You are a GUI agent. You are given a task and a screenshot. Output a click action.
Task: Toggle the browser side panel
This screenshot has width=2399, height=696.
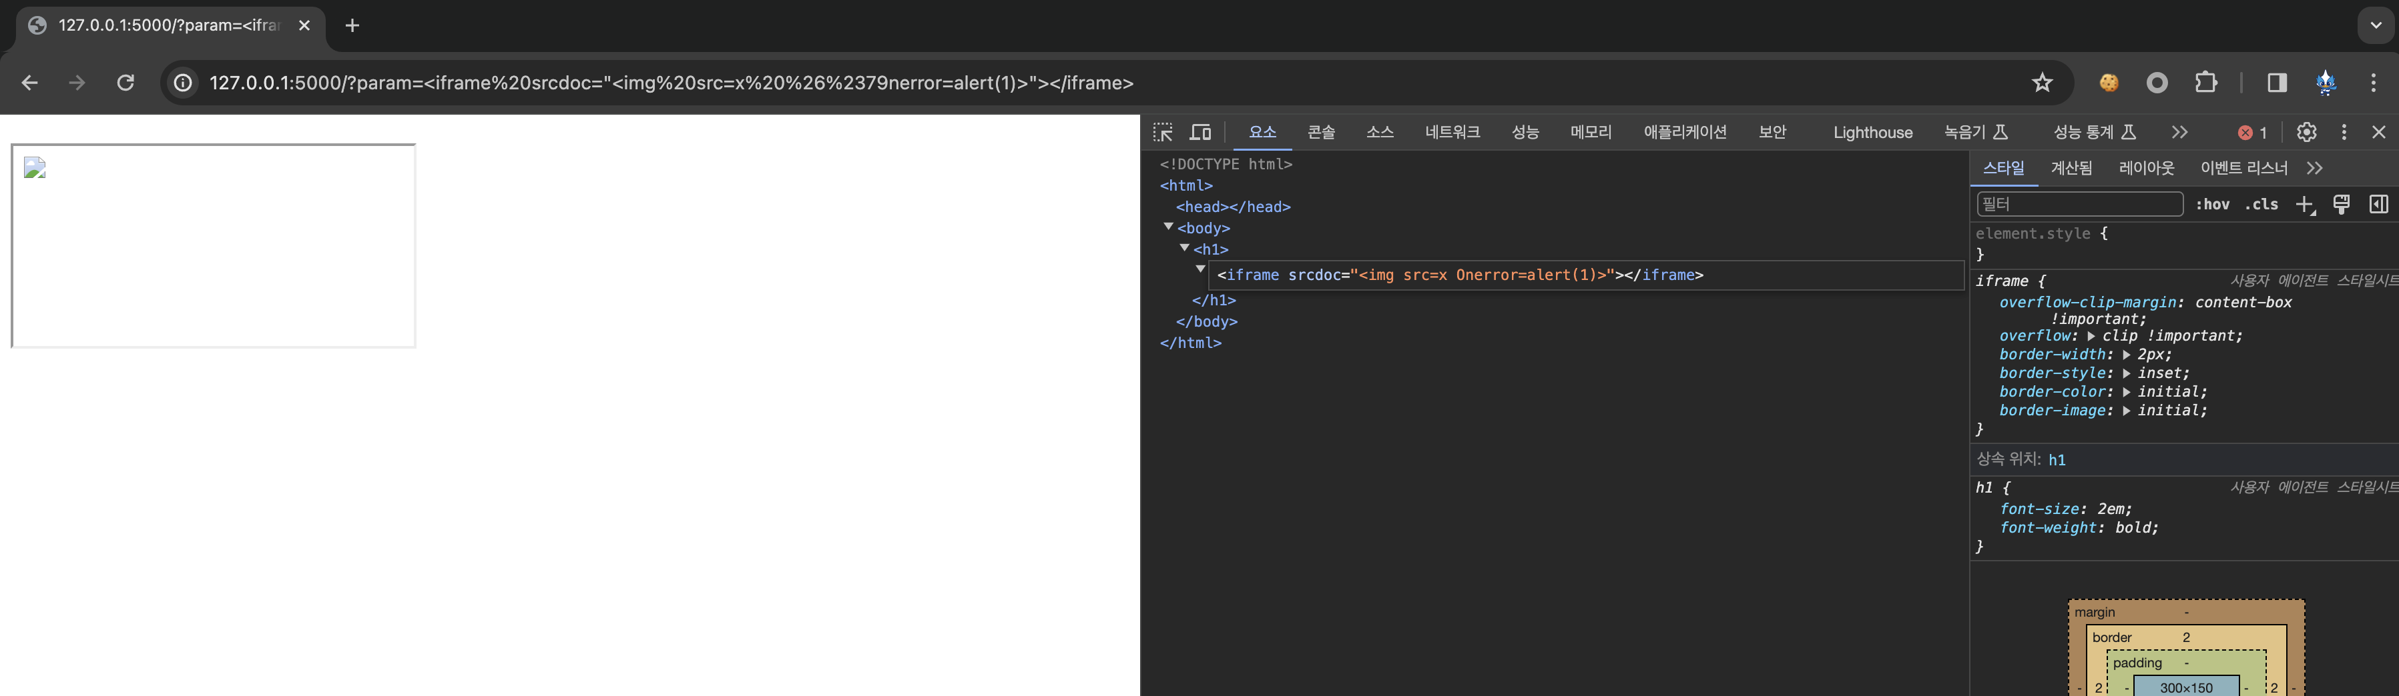coord(2277,83)
